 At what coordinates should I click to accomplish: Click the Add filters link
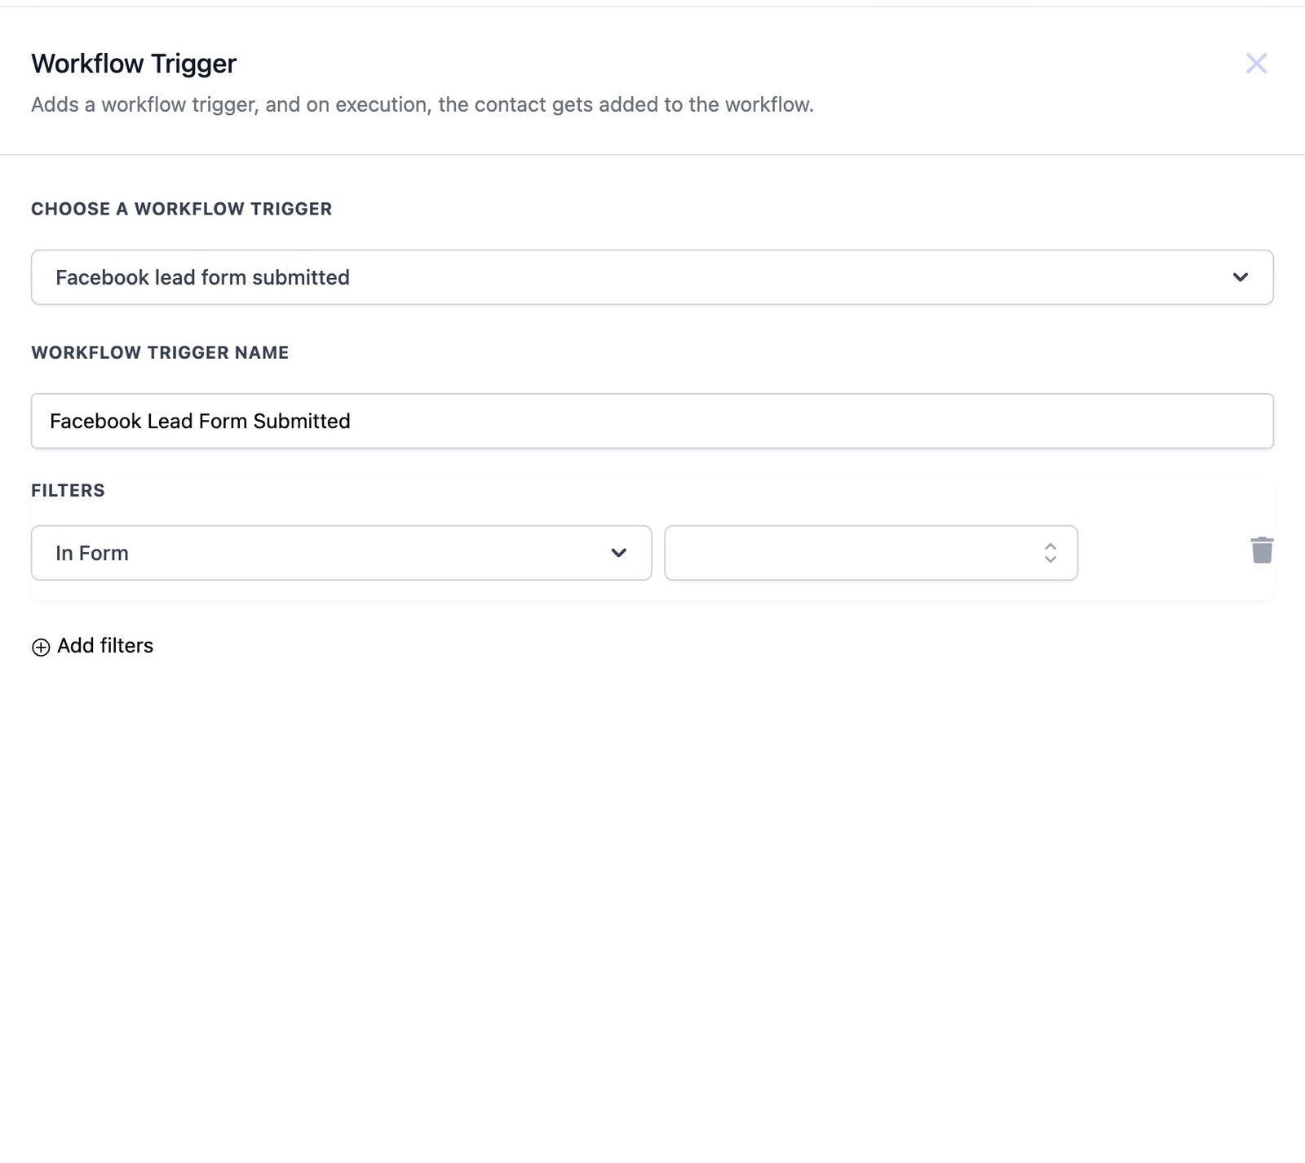tap(105, 646)
